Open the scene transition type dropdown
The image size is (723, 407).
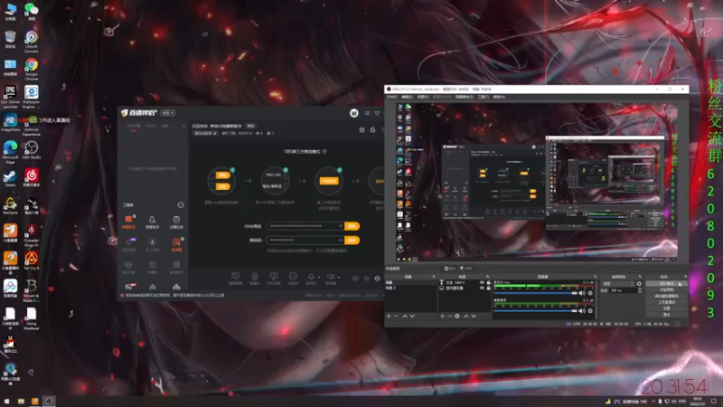pyautogui.click(x=618, y=284)
